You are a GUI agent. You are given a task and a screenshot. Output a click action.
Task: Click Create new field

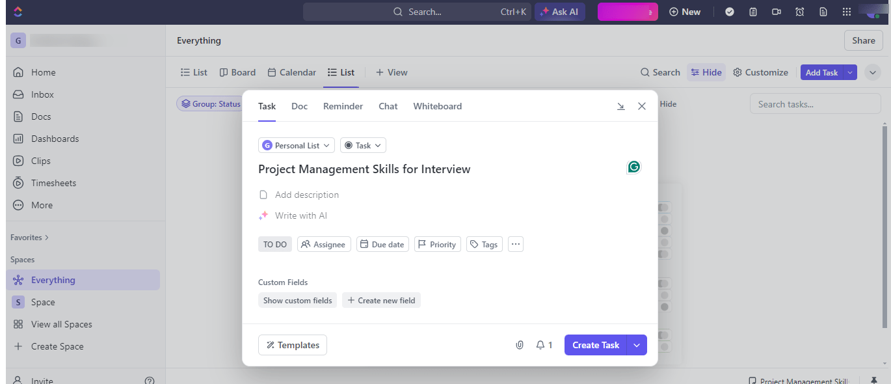pos(381,300)
